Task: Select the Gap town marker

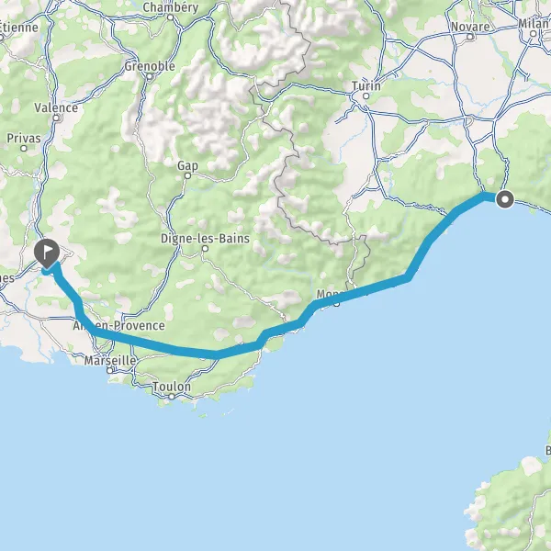Action: (x=187, y=175)
